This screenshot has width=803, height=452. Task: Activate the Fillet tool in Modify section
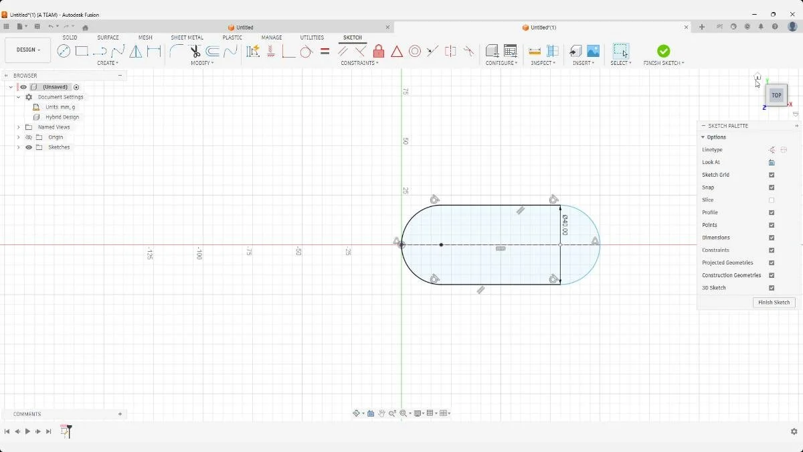175,51
